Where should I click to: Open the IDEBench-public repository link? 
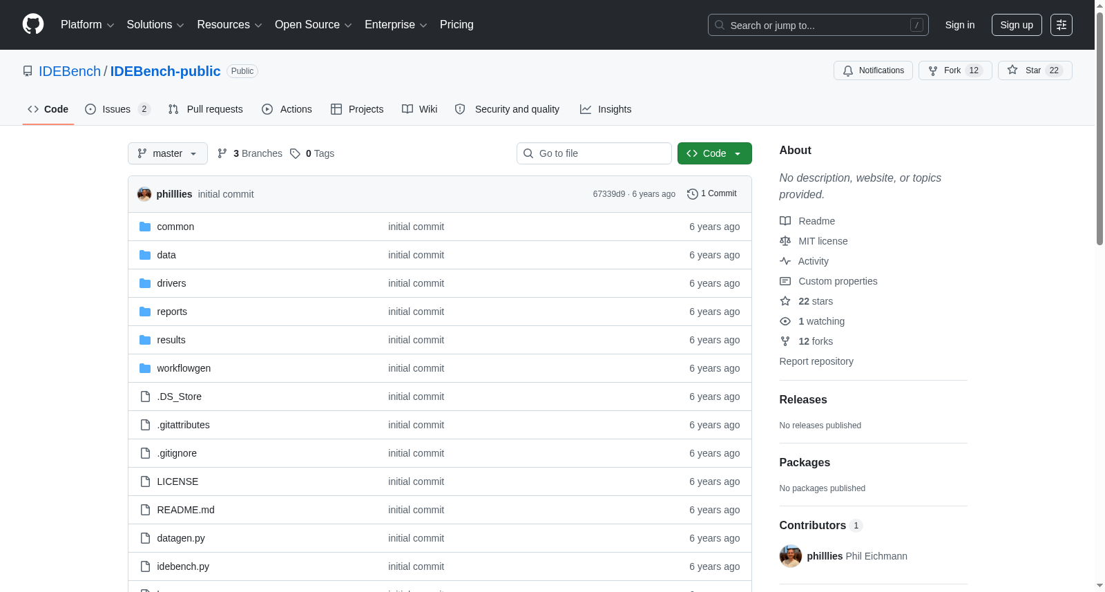point(165,71)
